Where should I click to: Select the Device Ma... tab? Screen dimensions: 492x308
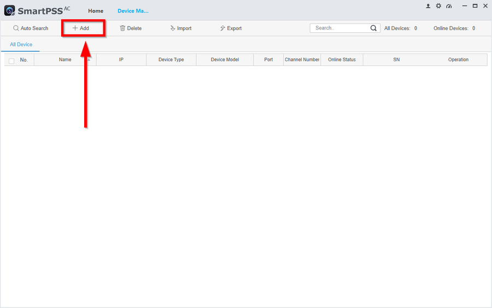(133, 11)
